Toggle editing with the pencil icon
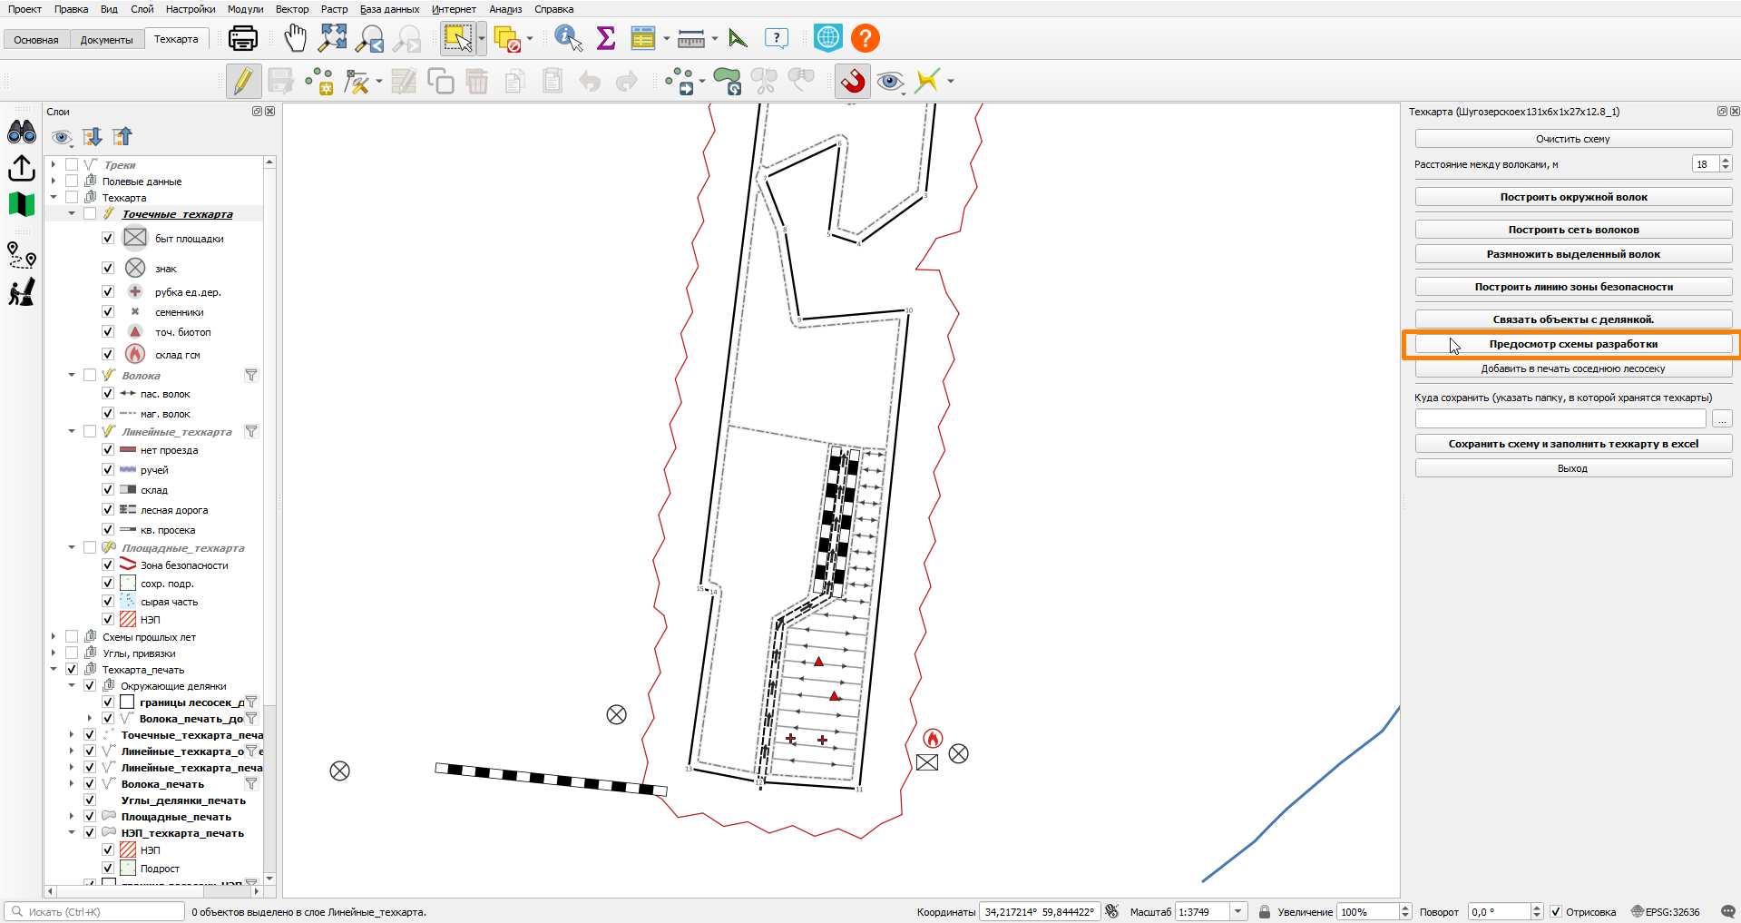 click(x=243, y=81)
